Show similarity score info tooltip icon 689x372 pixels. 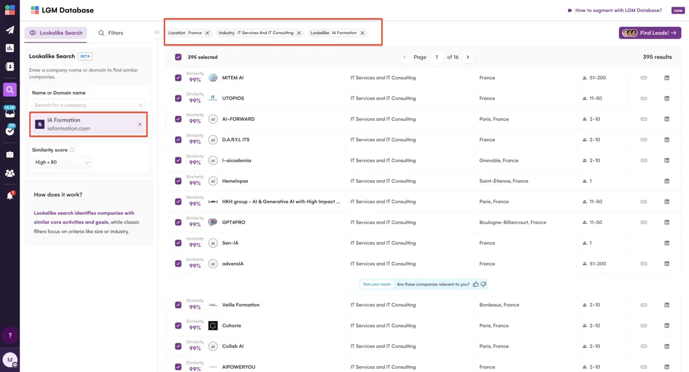click(x=72, y=150)
